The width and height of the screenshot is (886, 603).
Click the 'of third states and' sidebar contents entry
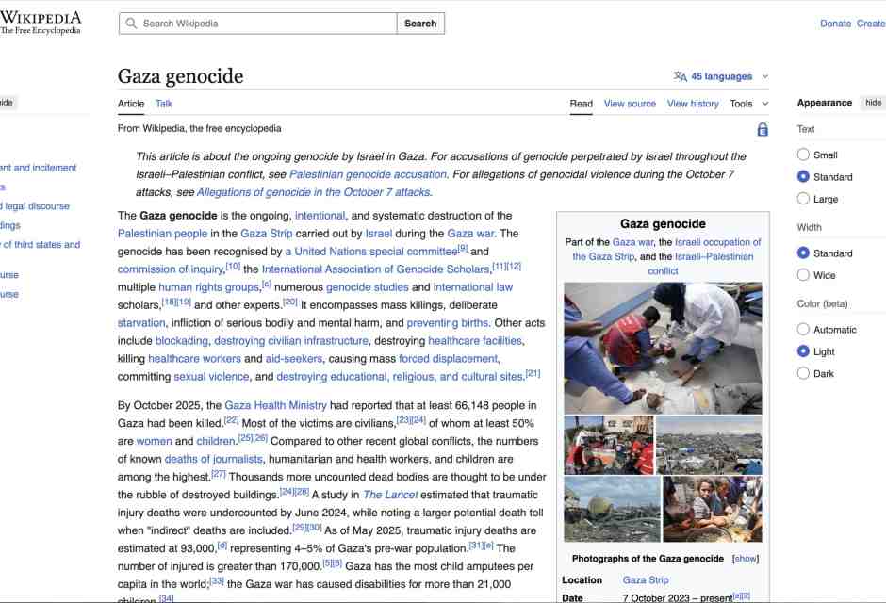(x=41, y=244)
